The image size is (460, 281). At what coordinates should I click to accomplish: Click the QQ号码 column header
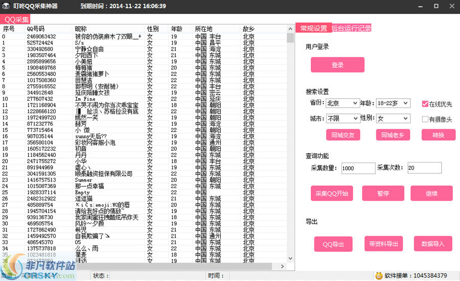[49, 29]
